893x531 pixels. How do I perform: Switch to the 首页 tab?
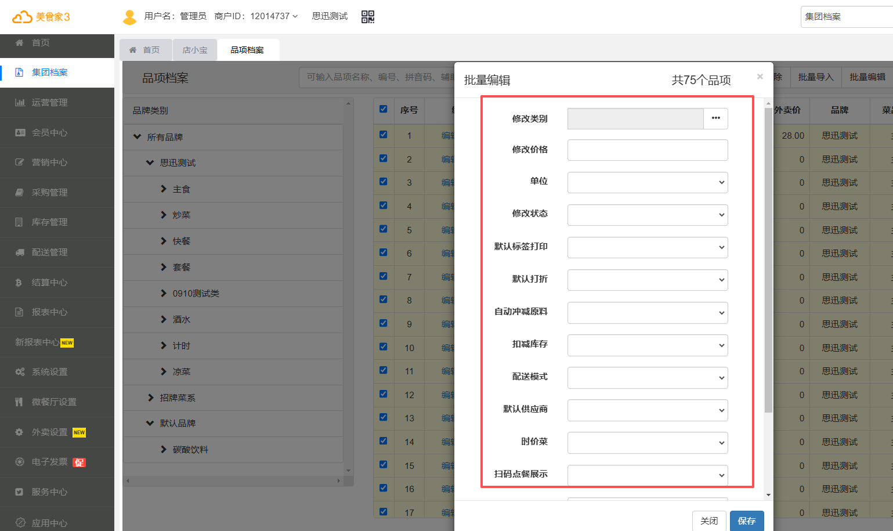coord(145,50)
